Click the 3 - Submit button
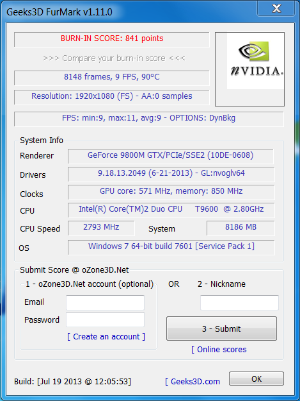The height and width of the screenshot is (401, 300). pos(221,328)
